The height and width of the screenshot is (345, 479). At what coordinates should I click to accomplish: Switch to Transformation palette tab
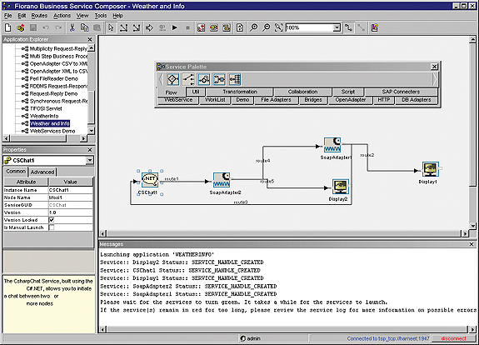[240, 92]
